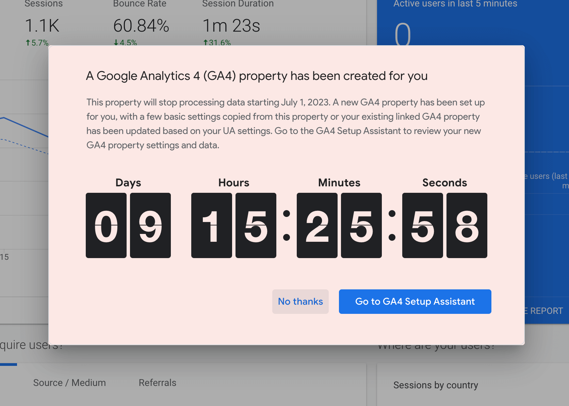Click the "Active users in last 5 minutes" label
569x406 pixels.
pyautogui.click(x=455, y=4)
